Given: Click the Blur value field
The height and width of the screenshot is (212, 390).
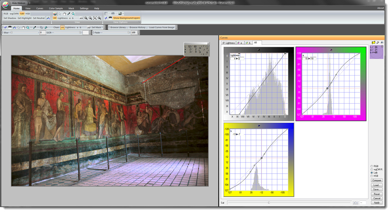Looking at the screenshot, I should pos(43,33).
